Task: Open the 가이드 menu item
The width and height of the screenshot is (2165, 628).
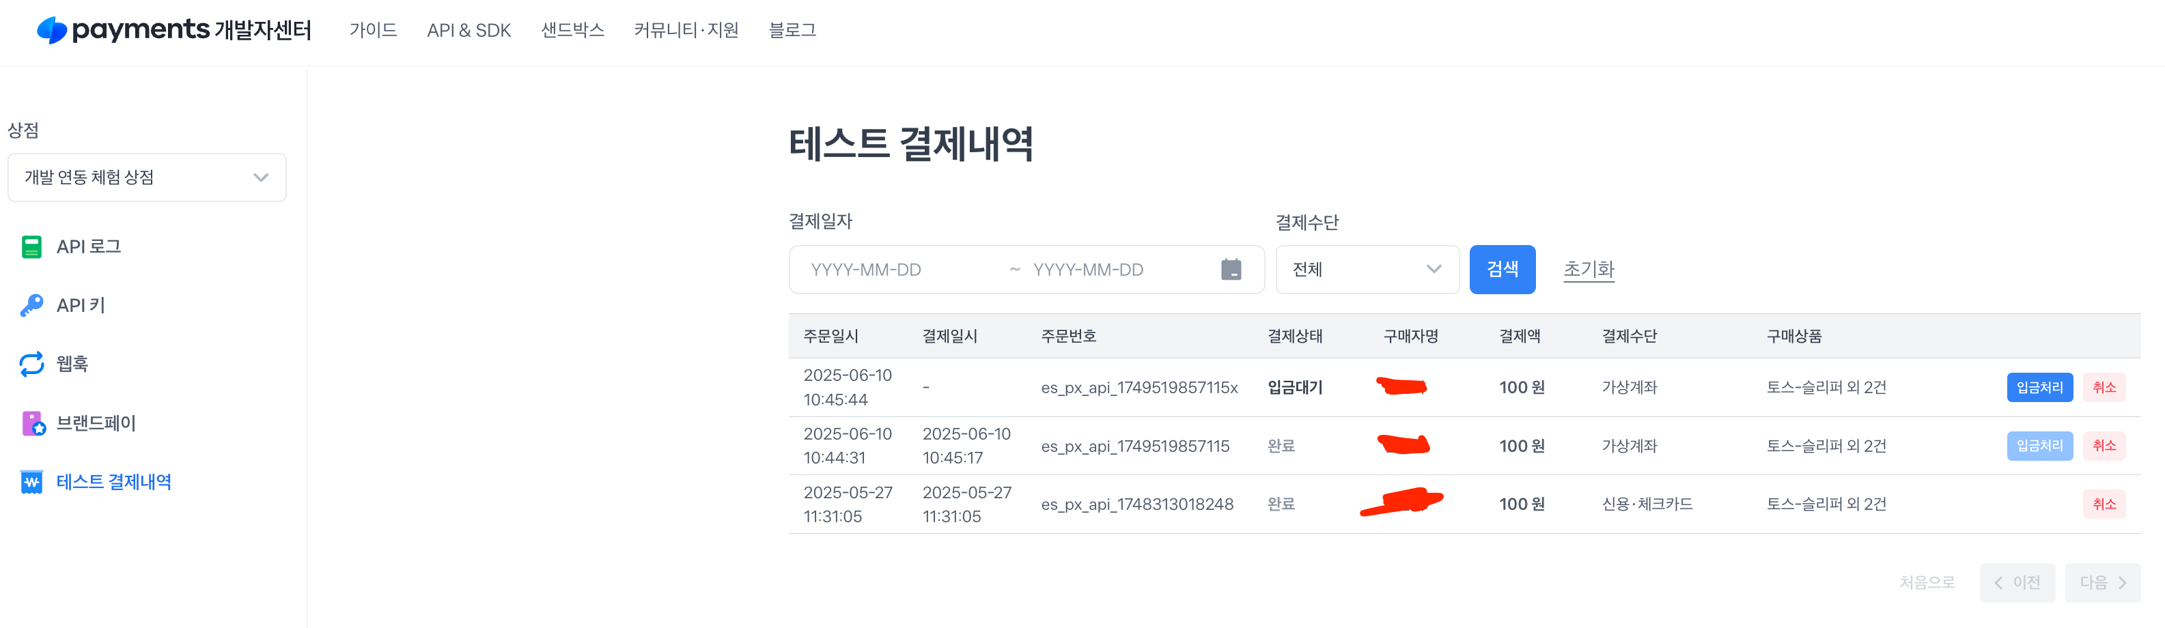Action: click(x=373, y=30)
